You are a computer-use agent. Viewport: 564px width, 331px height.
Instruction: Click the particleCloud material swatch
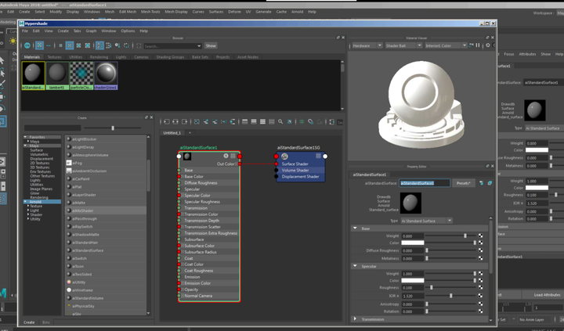tap(81, 74)
